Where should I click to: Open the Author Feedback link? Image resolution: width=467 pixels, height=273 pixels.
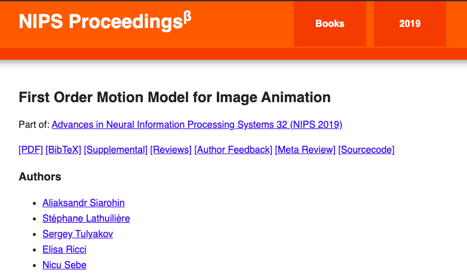tap(233, 150)
